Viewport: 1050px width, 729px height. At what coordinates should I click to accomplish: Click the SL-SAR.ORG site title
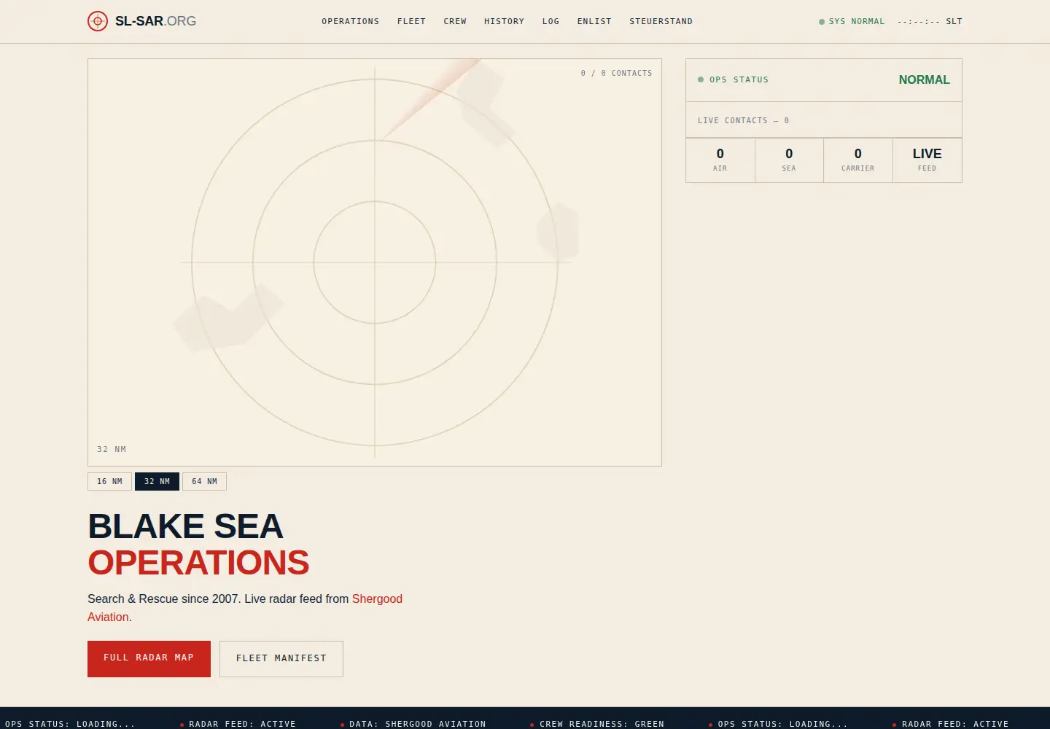pyautogui.click(x=155, y=21)
